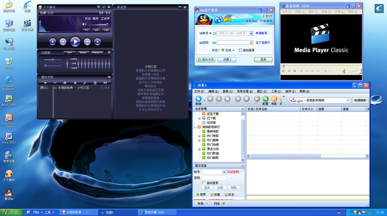387x216 pixels.
Task: Click the Xunlei new task icon
Action: click(199, 99)
